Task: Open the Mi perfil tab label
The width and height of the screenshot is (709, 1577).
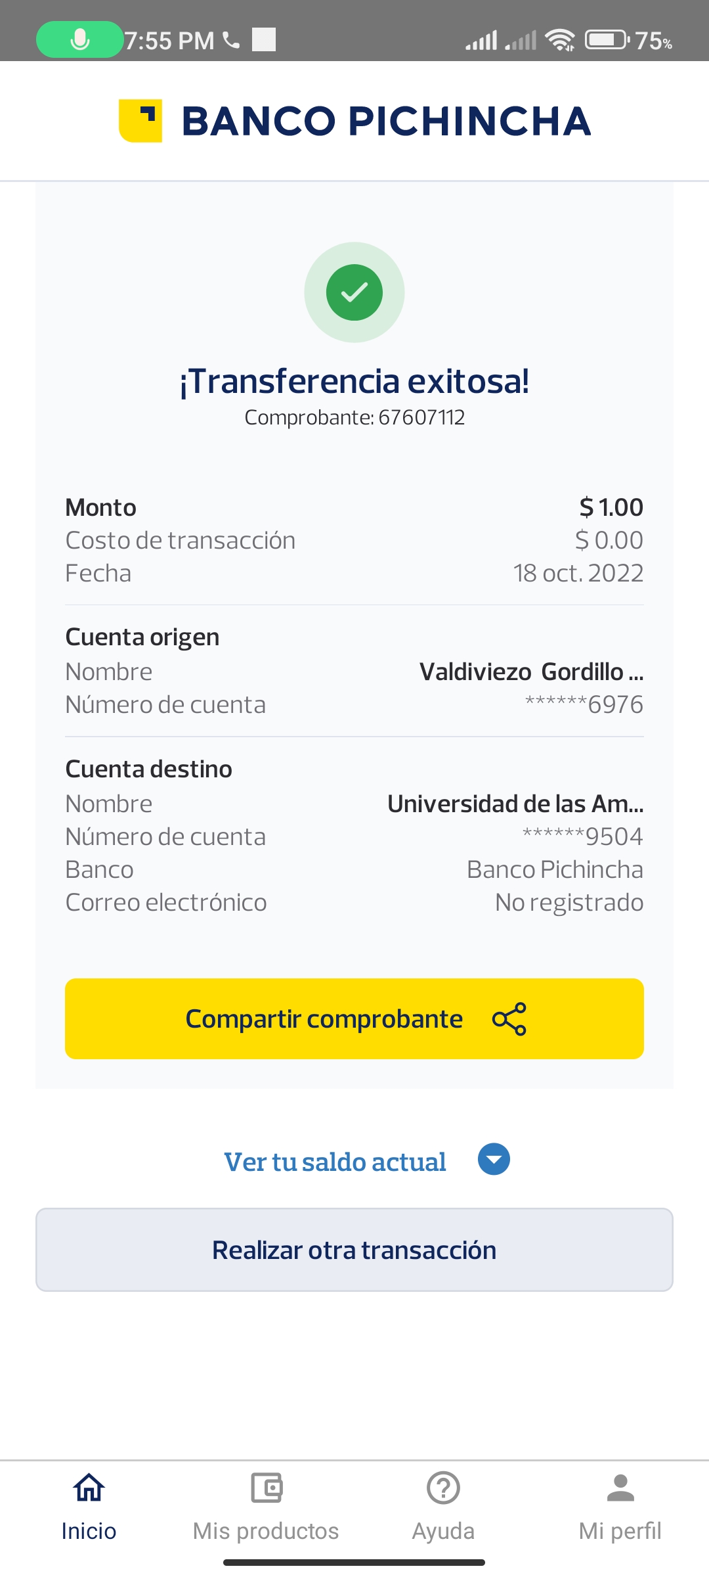Action: 620,1531
